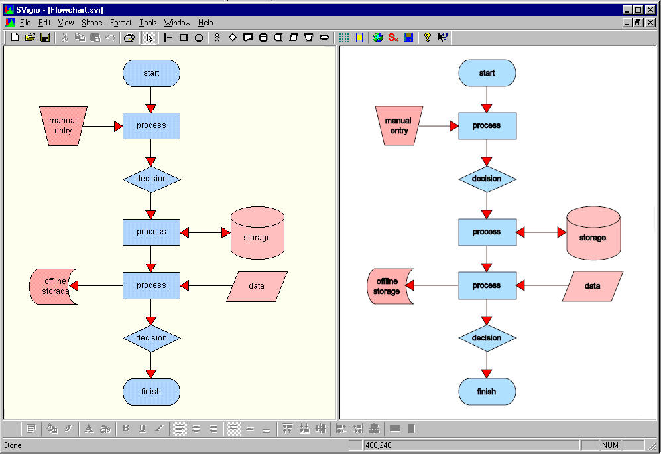The width and height of the screenshot is (661, 454).
Task: Choose the rectangle shape tool
Action: click(x=184, y=38)
